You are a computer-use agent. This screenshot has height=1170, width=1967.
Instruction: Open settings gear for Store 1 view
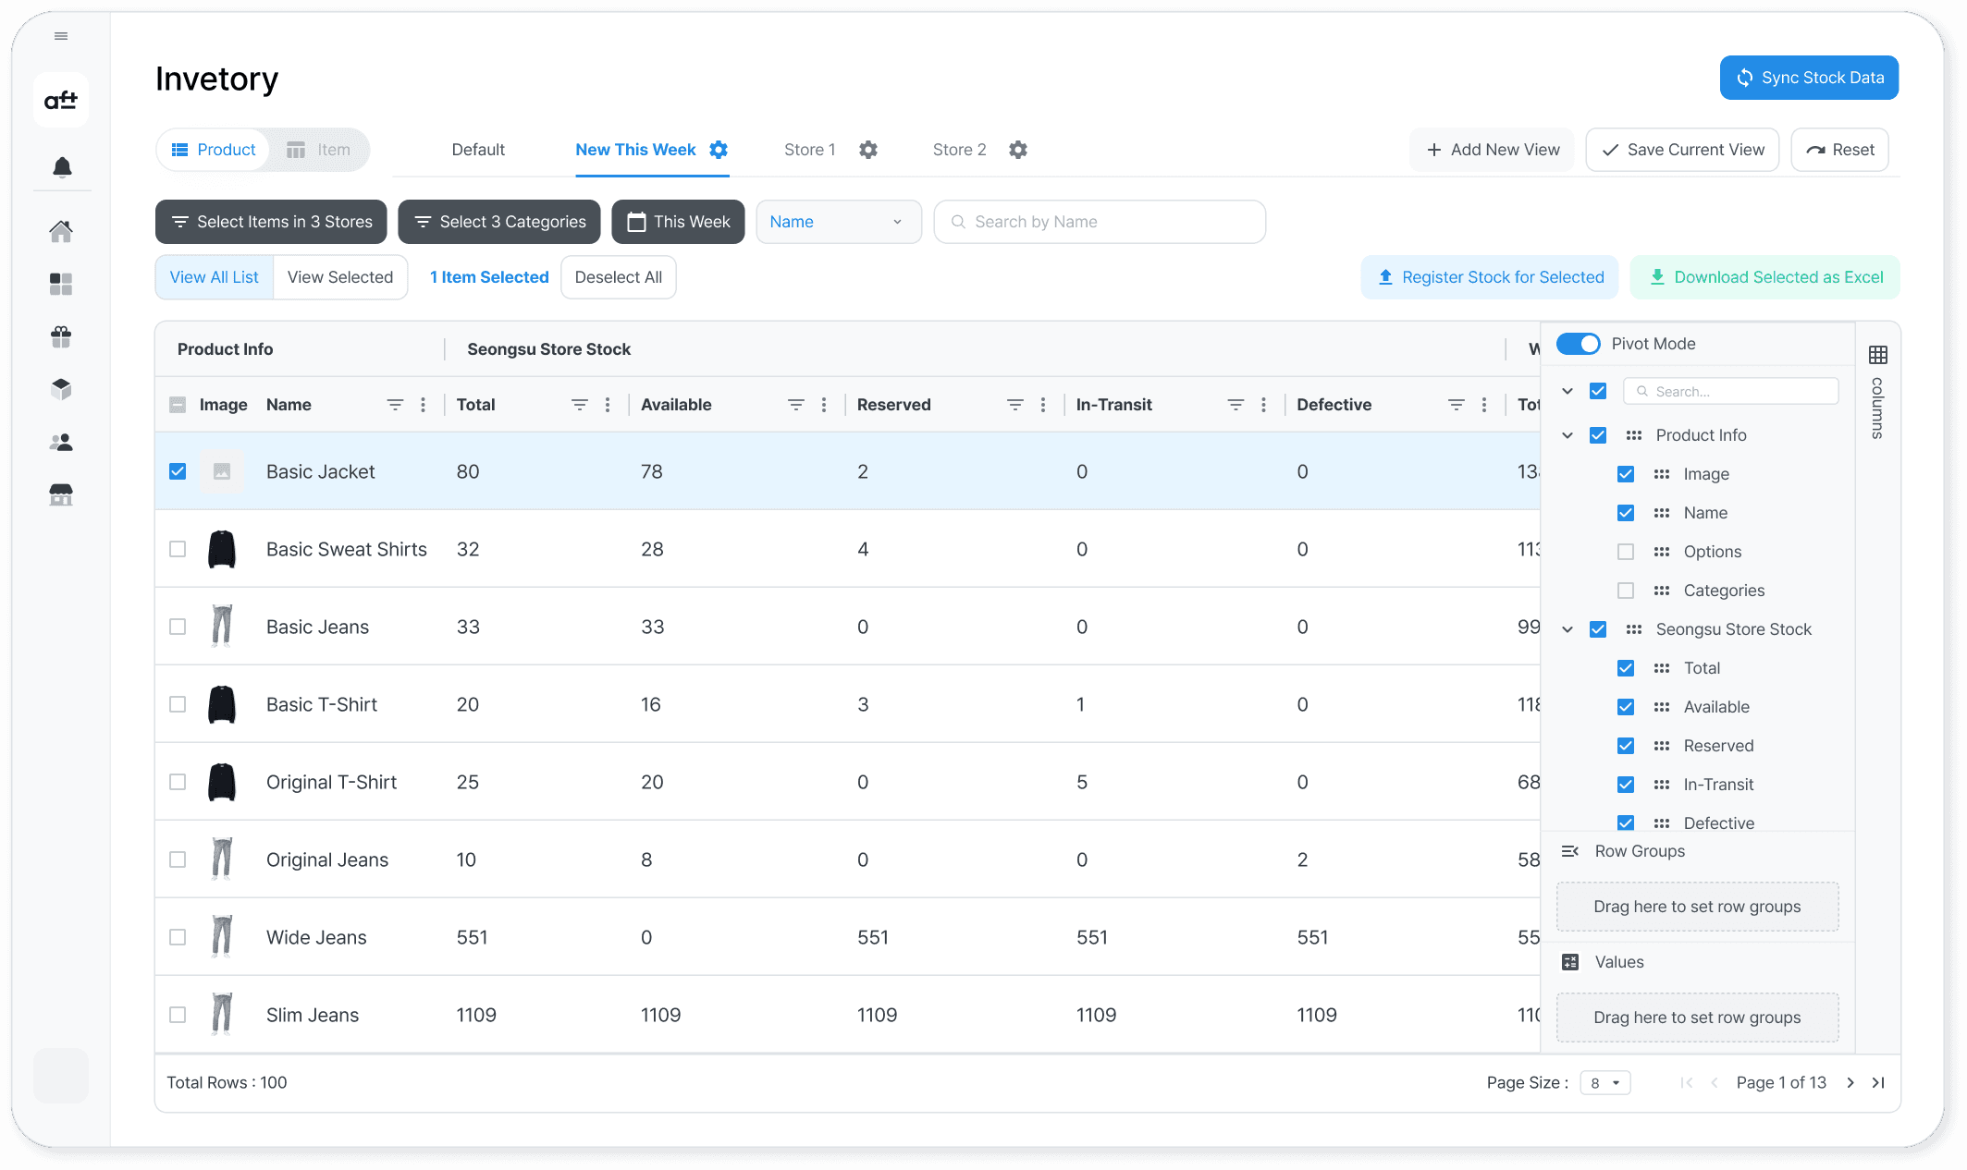point(867,150)
